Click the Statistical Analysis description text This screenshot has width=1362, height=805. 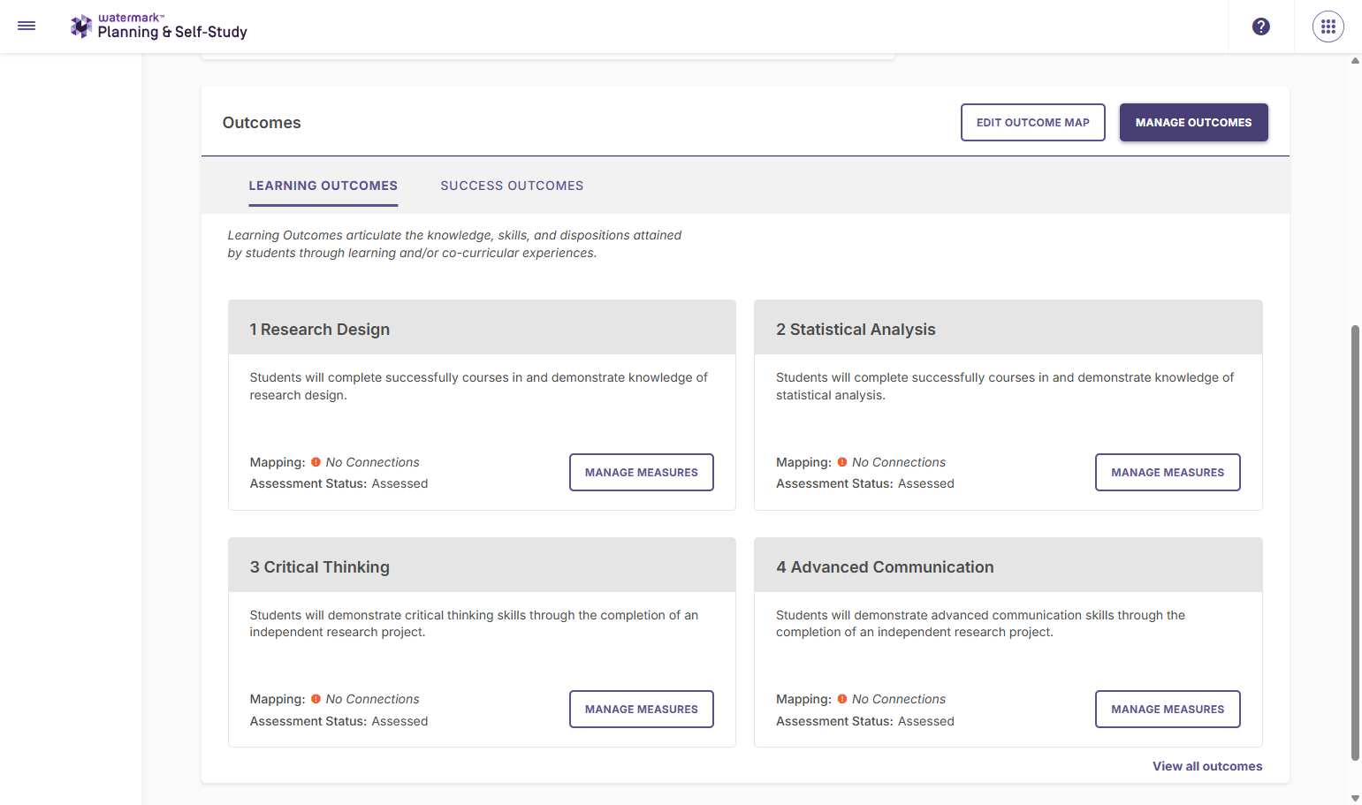coord(1005,386)
